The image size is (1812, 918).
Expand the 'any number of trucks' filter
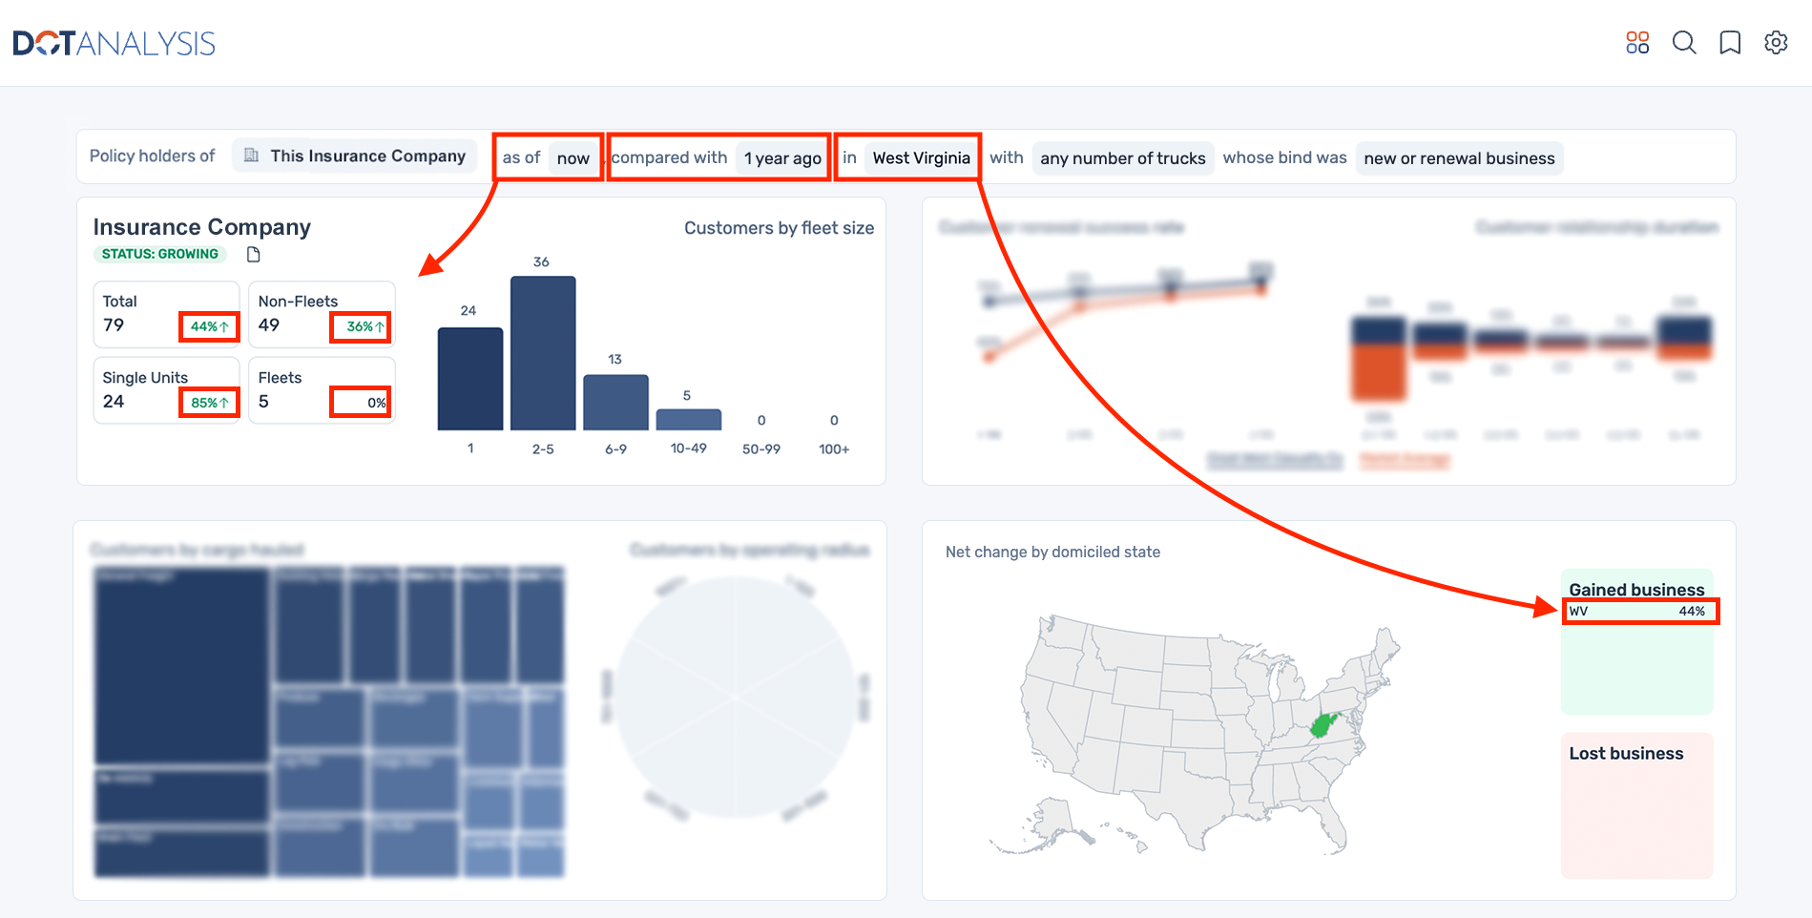tap(1122, 158)
